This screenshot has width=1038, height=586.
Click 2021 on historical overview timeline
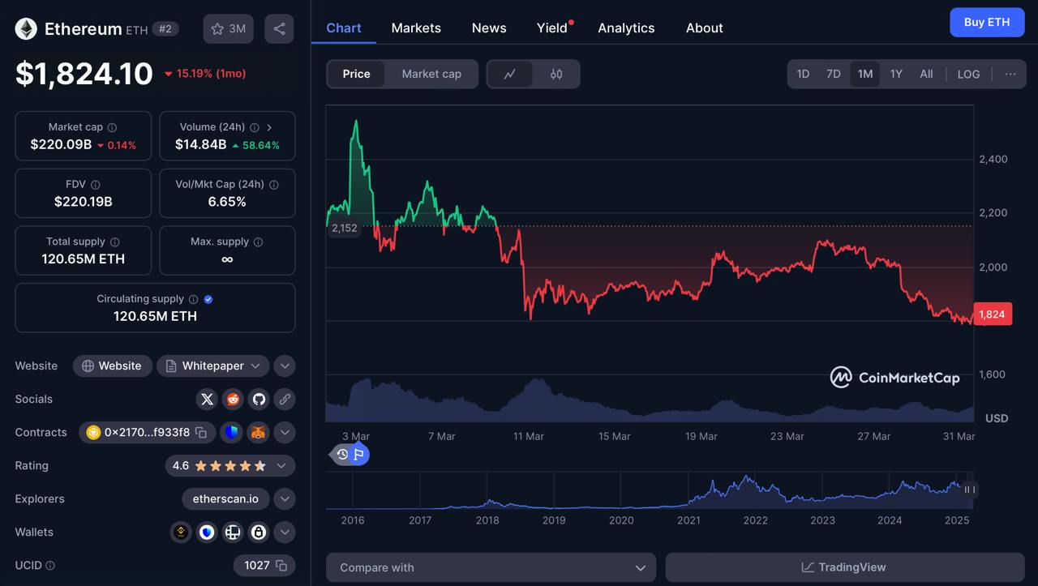pos(688,520)
